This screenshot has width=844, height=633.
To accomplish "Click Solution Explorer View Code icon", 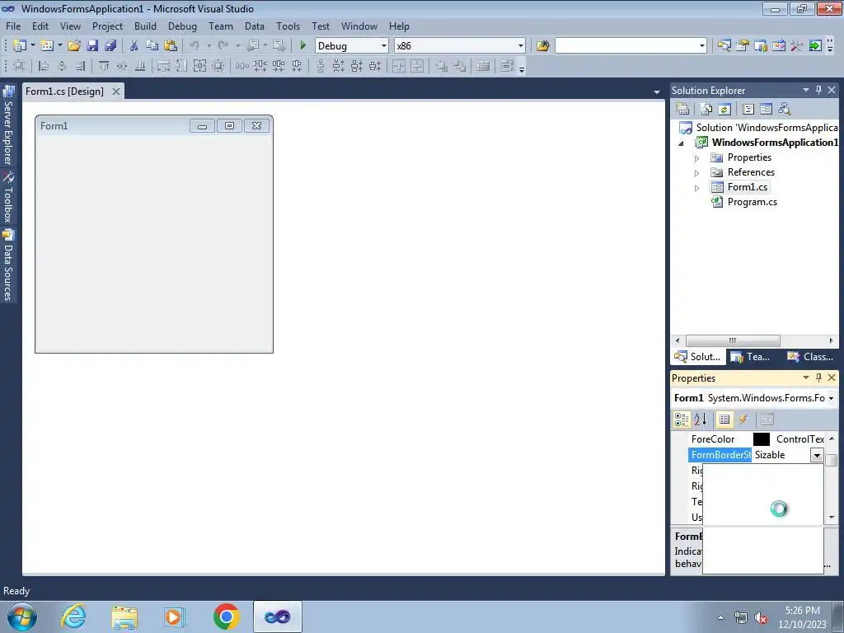I will pos(748,110).
